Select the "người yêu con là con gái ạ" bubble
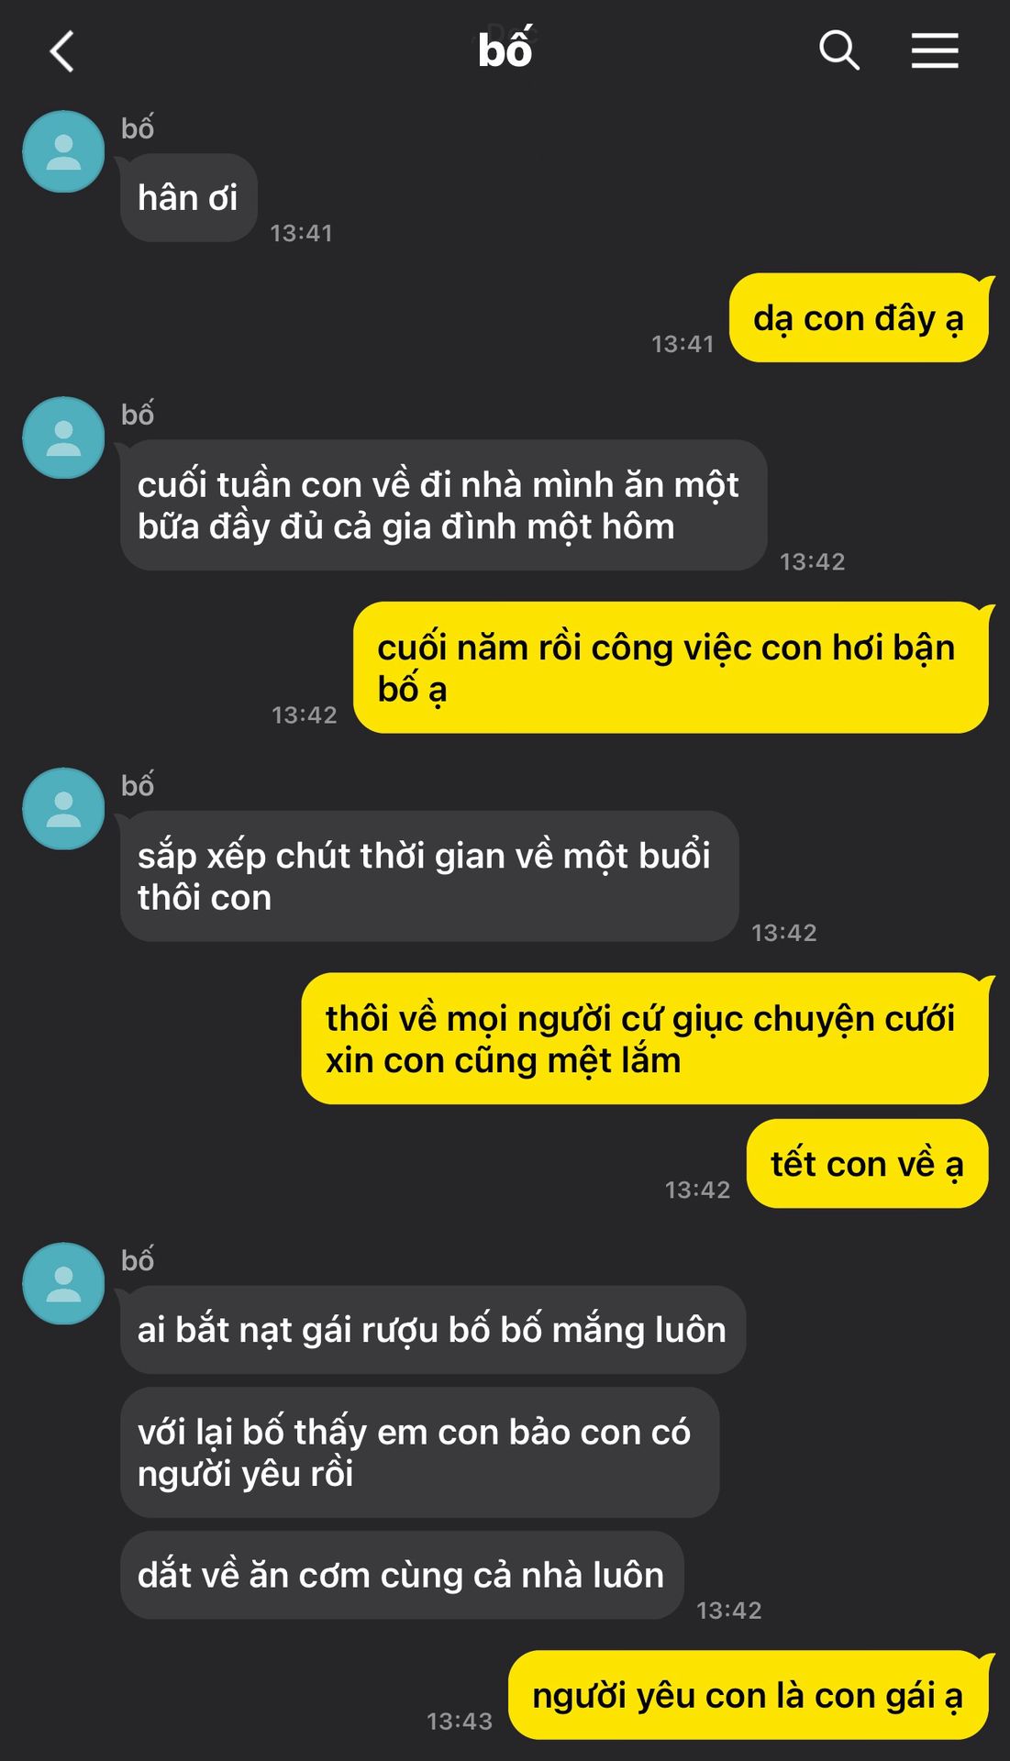 click(749, 1696)
